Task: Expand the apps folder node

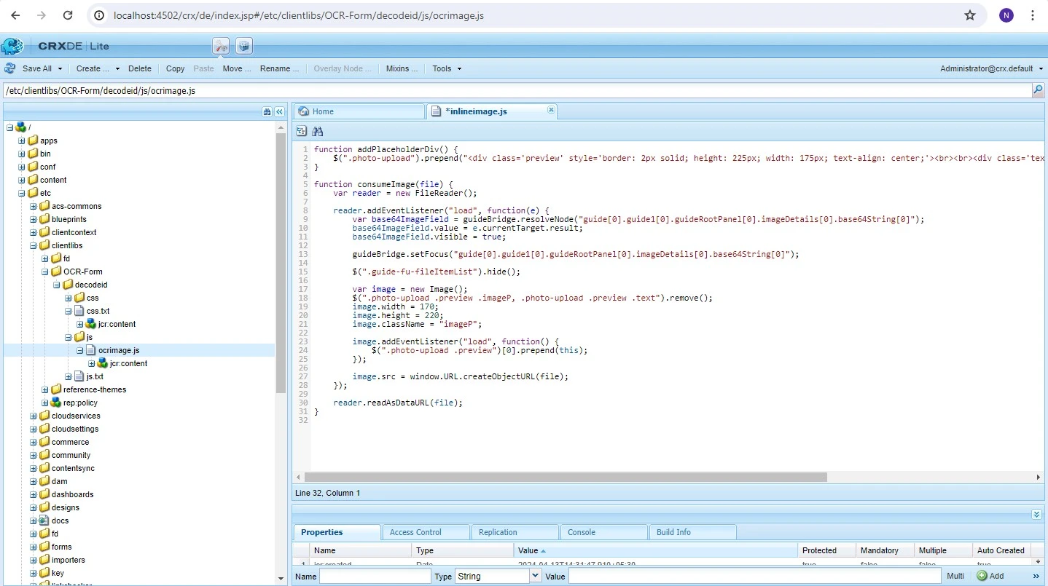Action: [x=22, y=140]
